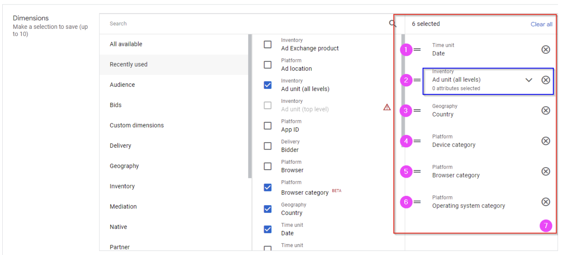Remove Ad unit (all levels) from selected
Viewport: 561px width, 255px height.
click(546, 80)
